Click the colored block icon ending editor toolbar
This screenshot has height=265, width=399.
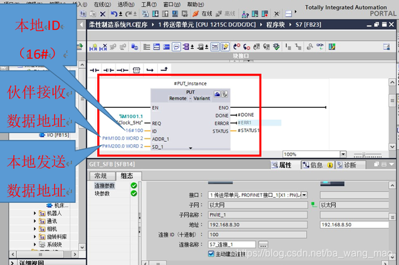pyautogui.click(x=332, y=47)
